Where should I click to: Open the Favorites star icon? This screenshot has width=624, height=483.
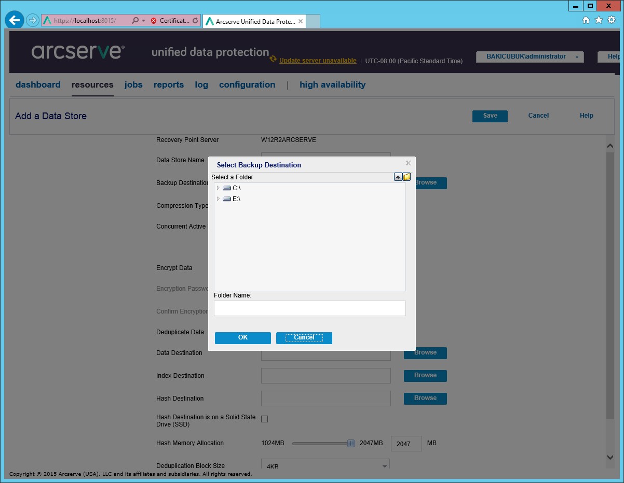point(599,20)
